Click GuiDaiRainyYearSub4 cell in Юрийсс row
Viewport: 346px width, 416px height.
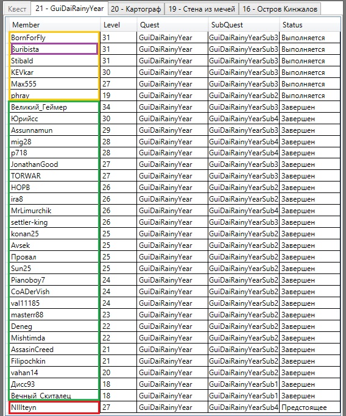244,119
